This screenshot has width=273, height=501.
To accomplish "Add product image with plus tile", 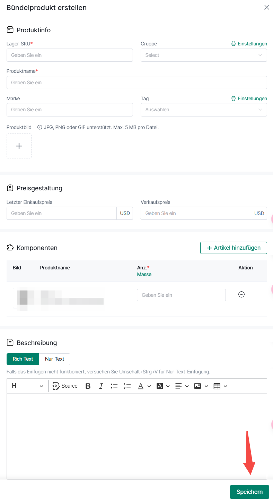I will pos(19,146).
